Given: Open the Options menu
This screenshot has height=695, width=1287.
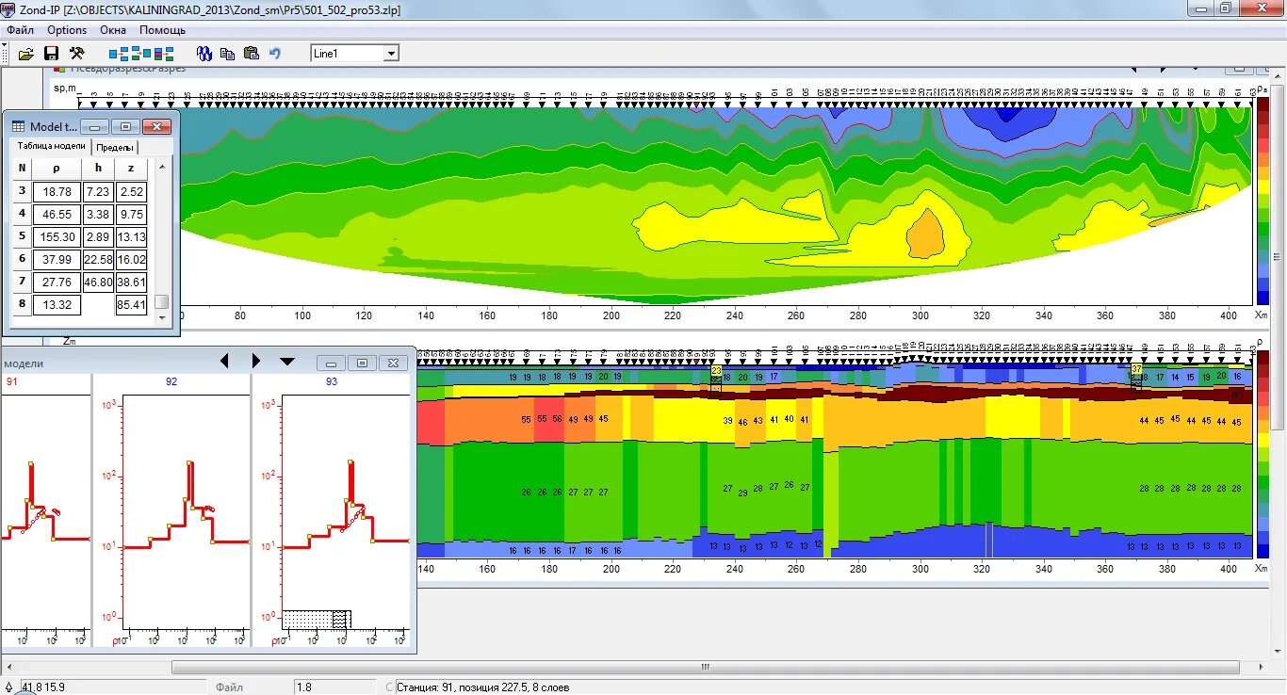Looking at the screenshot, I should (66, 29).
